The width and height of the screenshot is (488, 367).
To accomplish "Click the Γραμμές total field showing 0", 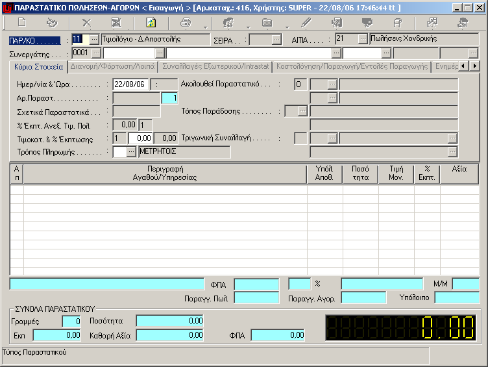I will coord(71,321).
